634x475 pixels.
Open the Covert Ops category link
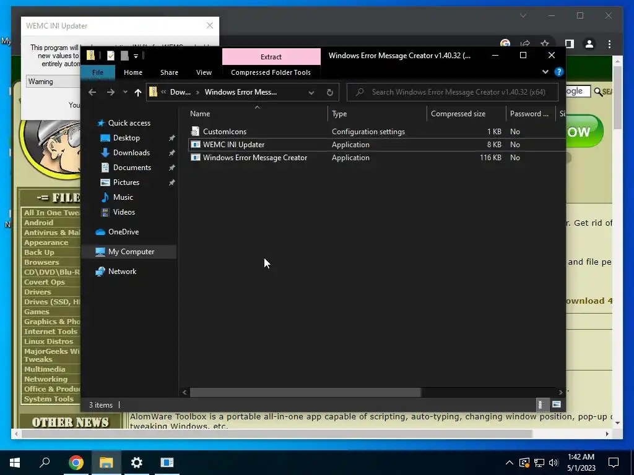(44, 282)
